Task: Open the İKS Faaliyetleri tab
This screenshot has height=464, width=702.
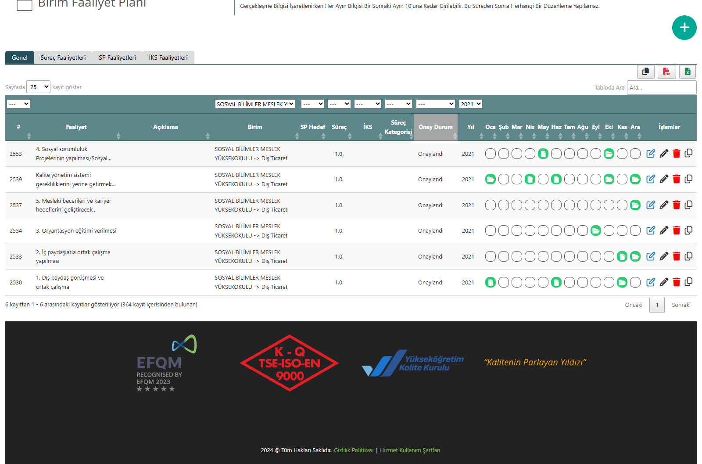Action: click(x=168, y=58)
